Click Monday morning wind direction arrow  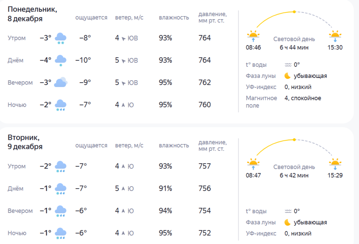pos(124,38)
